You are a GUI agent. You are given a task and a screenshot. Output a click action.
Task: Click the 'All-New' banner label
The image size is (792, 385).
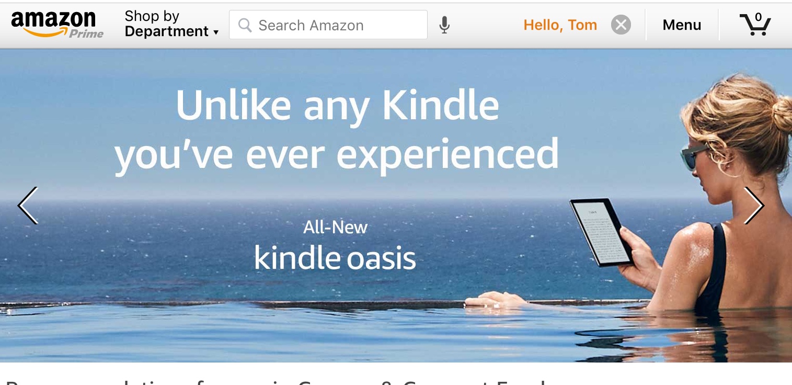pos(335,227)
